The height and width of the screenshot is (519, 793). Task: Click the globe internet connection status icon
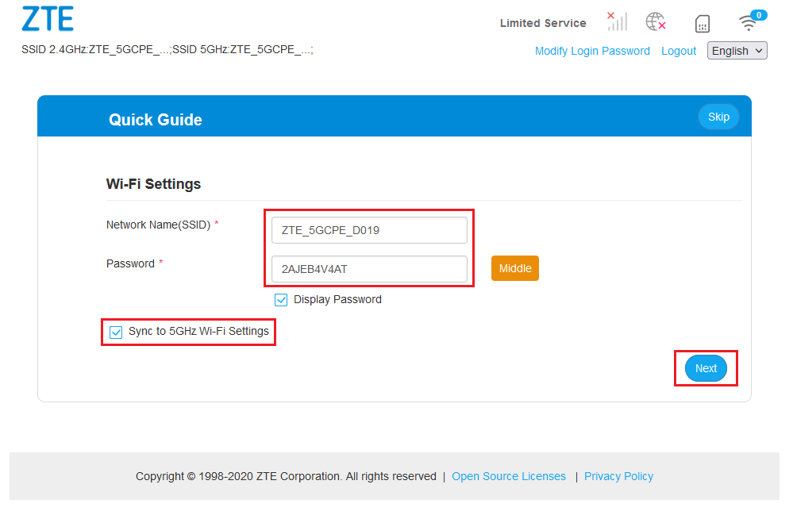(x=656, y=21)
